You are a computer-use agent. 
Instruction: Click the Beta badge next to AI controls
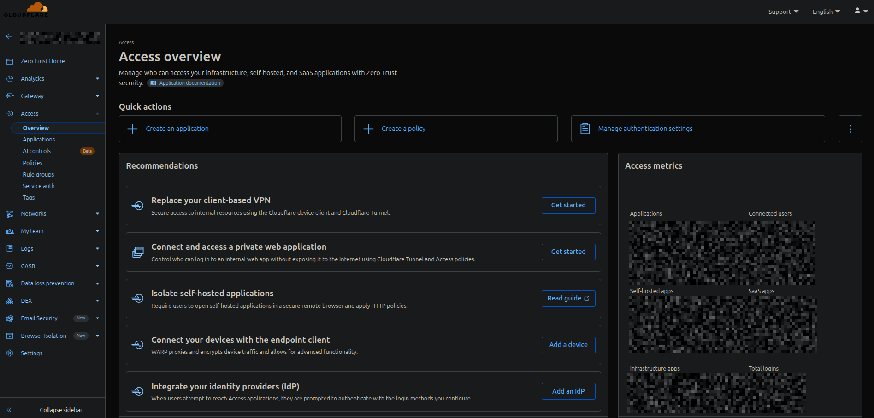(87, 151)
